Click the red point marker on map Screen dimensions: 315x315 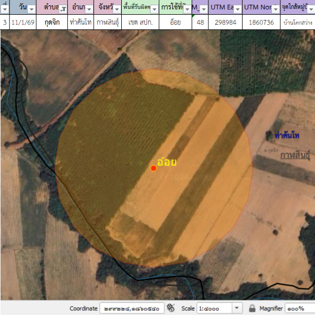[x=153, y=168]
